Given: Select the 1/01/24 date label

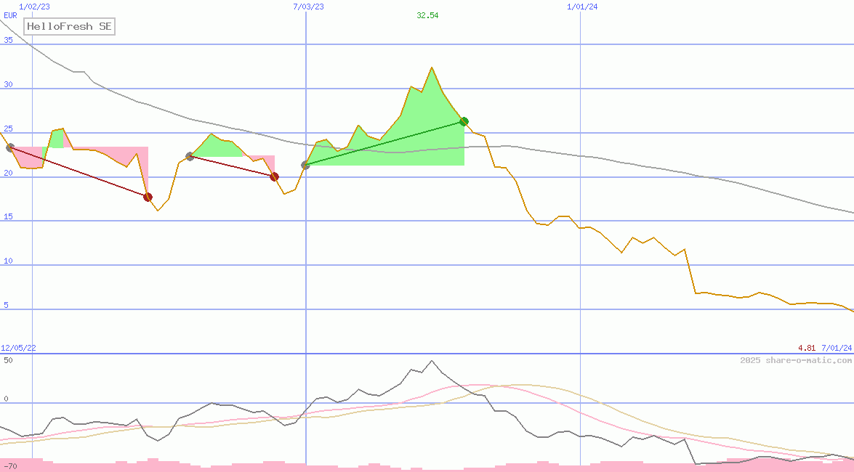Looking at the screenshot, I should (582, 7).
